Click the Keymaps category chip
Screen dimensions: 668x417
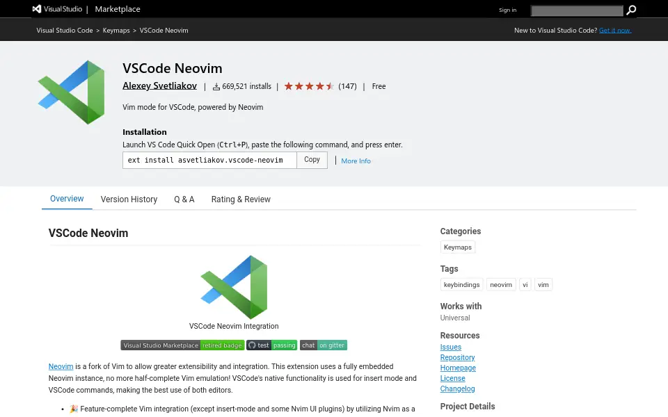[458, 247]
